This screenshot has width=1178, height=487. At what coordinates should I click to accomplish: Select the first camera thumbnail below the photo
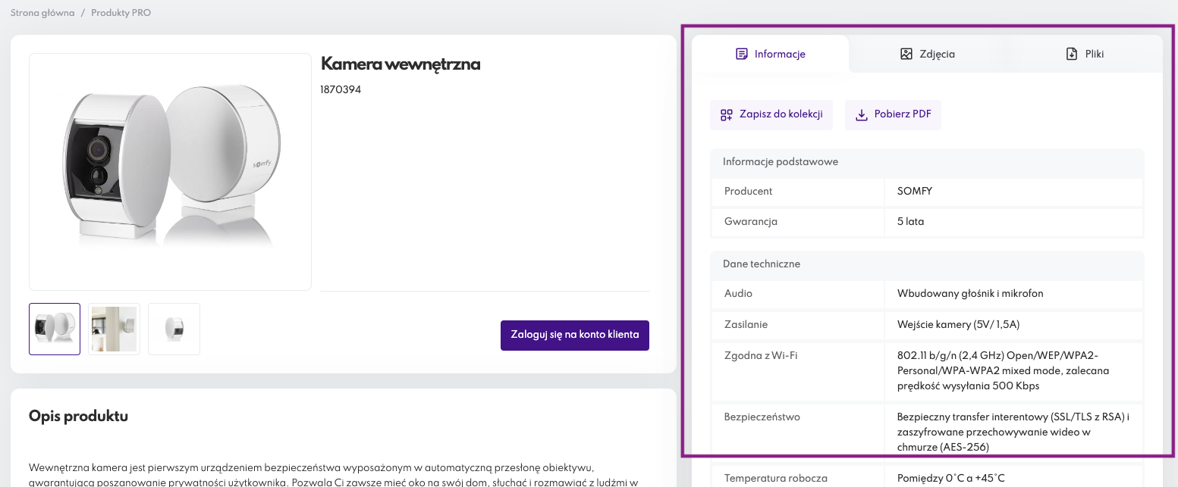tap(54, 328)
